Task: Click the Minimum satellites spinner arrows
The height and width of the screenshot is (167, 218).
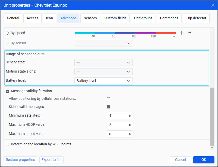Action: coord(130,116)
